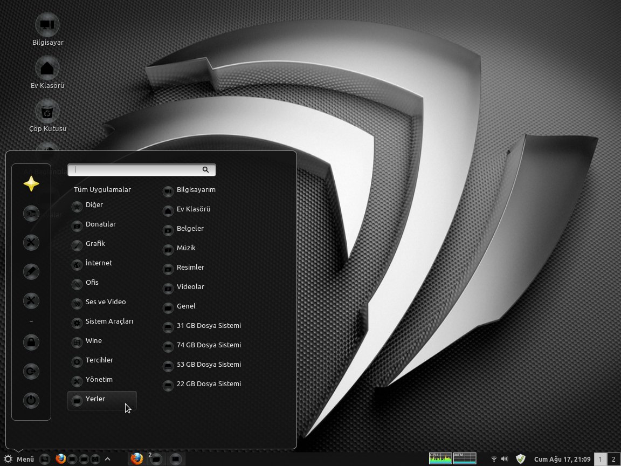This screenshot has height=466, width=621.
Task: Open Bilgisayar icon on the desktop
Action: (x=47, y=30)
